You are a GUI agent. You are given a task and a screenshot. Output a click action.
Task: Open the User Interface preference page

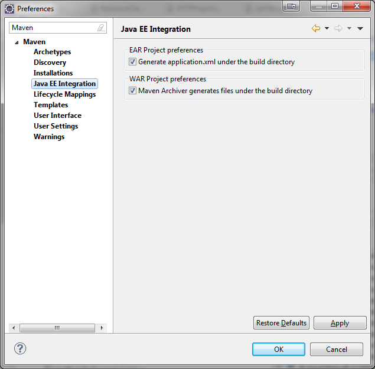57,116
